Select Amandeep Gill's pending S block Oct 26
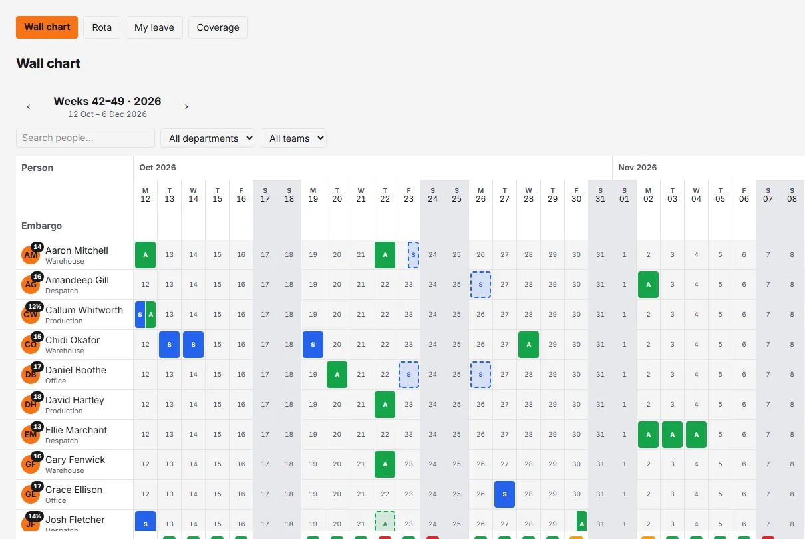This screenshot has height=539, width=805. click(481, 285)
